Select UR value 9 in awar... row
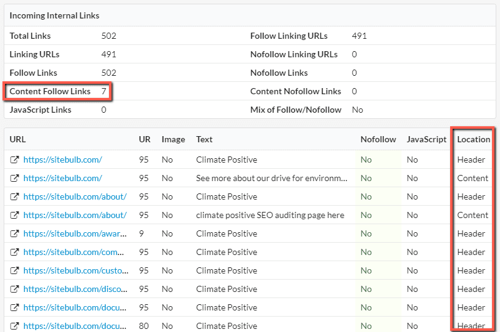Viewport: 500px width, 332px height. coord(141,233)
